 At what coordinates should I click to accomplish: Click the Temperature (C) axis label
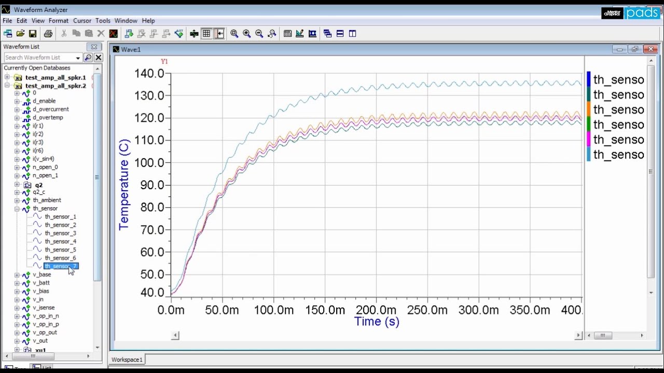(124, 184)
